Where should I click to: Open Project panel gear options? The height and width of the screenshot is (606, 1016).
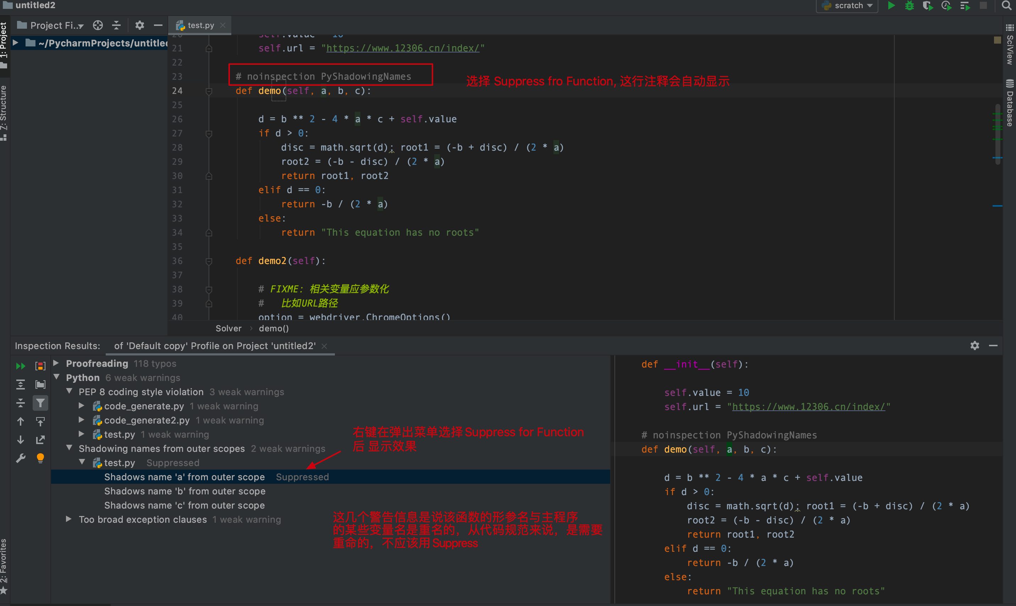pos(140,25)
